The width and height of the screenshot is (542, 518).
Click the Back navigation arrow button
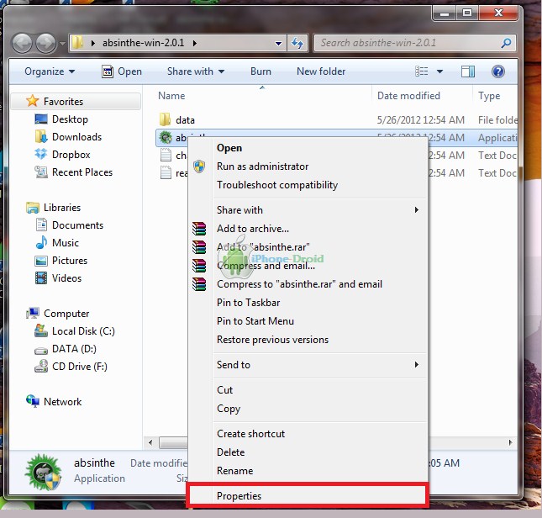click(22, 43)
